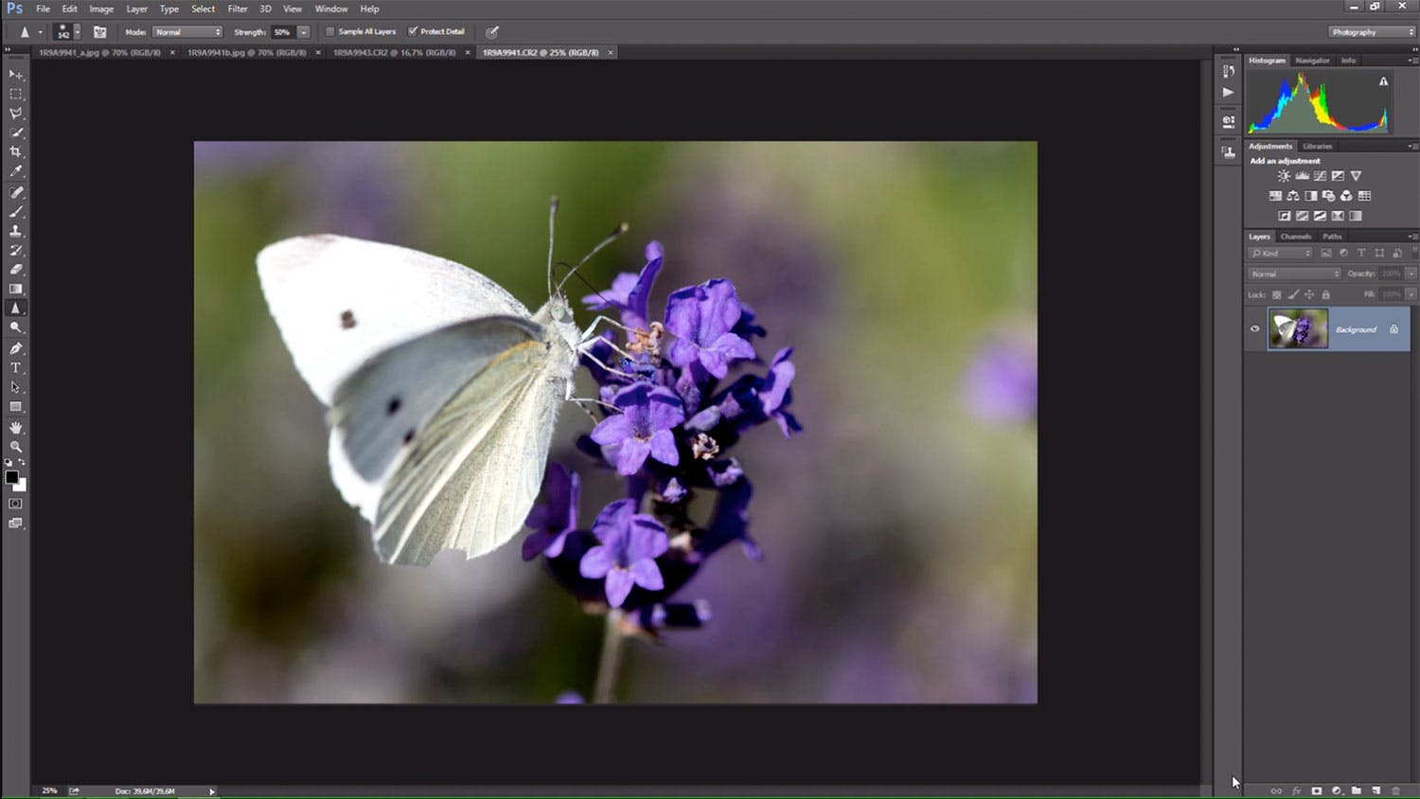The height and width of the screenshot is (799, 1420).
Task: Select the Eyedropper tool
Action: [16, 171]
